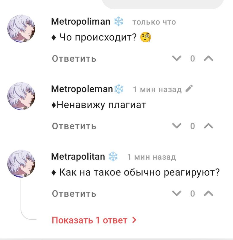Upvote the "Ненавижу плагиат" comment
Screen dimensions: 233x240
pyautogui.click(x=208, y=126)
